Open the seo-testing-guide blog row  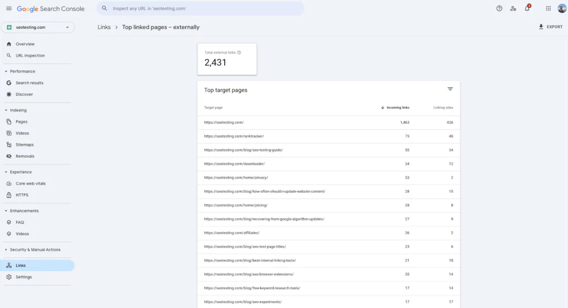click(328, 150)
